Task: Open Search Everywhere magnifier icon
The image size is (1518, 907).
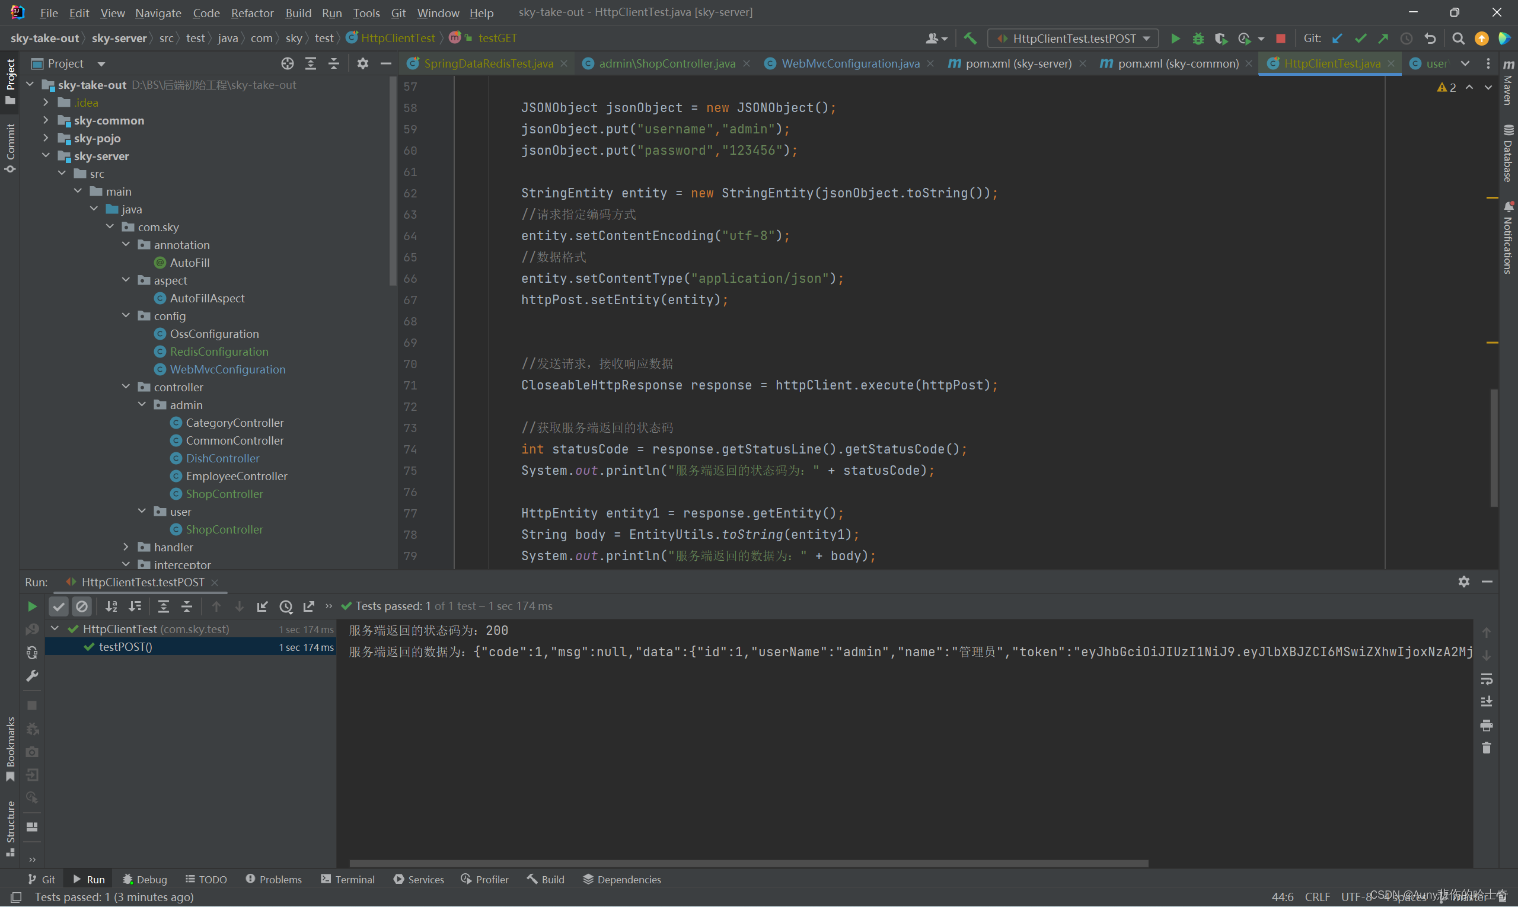Action: [1458, 39]
